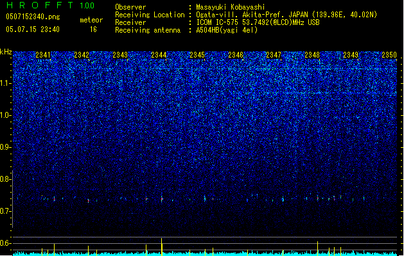Click the Receiving Location label
The height and width of the screenshot is (256, 404).
pos(150,15)
